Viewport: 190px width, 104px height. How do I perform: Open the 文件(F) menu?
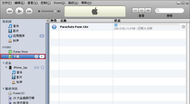point(7,3)
